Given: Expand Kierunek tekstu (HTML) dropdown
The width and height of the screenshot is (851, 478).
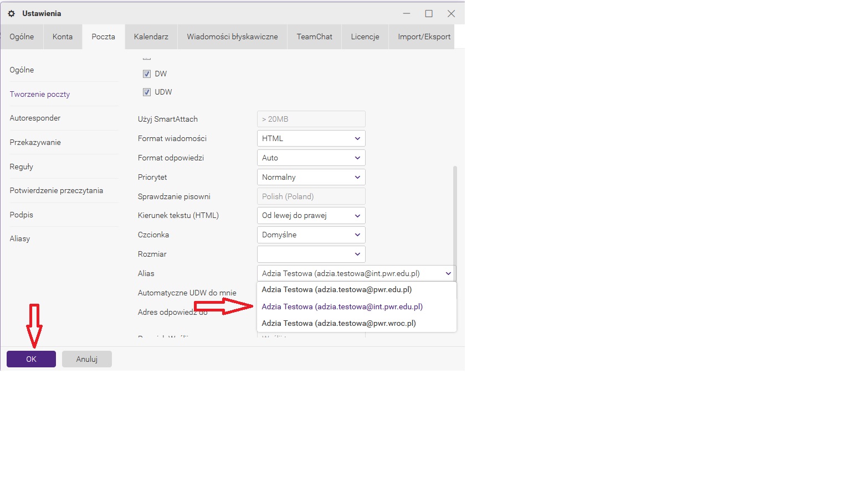Looking at the screenshot, I should pos(311,215).
